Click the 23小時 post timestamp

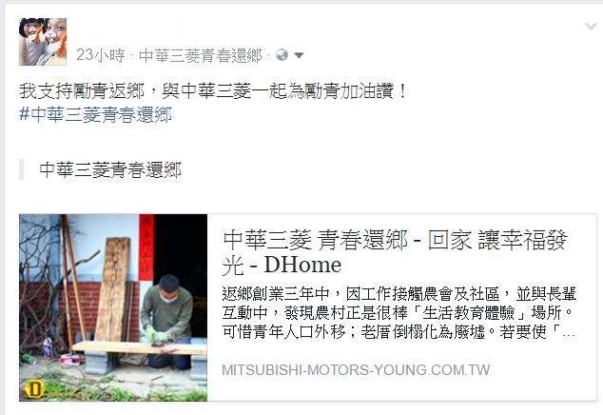pyautogui.click(x=101, y=55)
